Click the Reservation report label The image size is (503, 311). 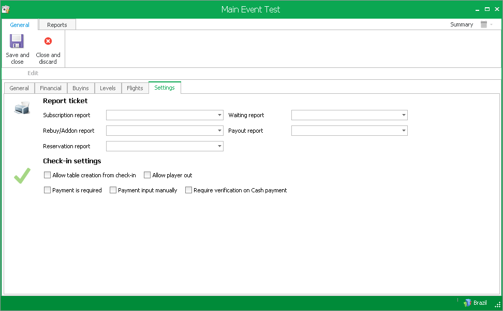pos(67,146)
